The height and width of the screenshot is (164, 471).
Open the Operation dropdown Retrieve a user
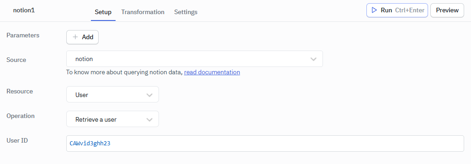coord(112,119)
